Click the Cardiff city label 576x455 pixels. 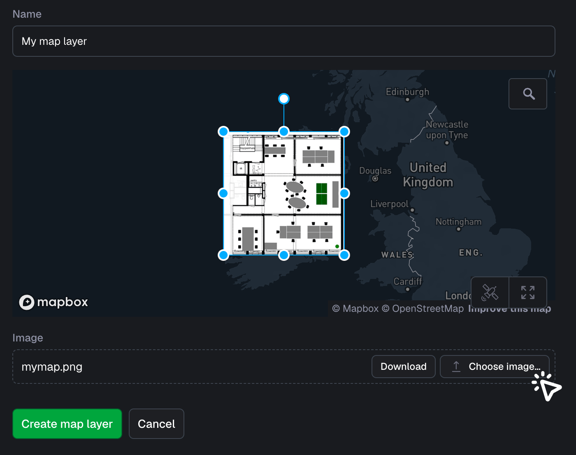coord(407,281)
